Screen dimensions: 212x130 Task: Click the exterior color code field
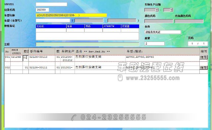pos(159,21)
